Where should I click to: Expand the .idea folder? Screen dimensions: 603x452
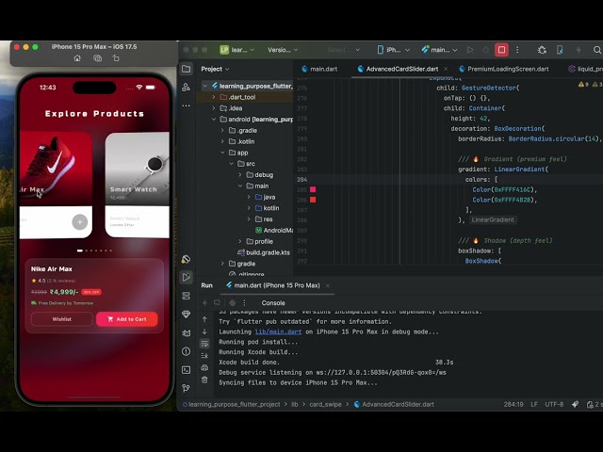(x=214, y=108)
